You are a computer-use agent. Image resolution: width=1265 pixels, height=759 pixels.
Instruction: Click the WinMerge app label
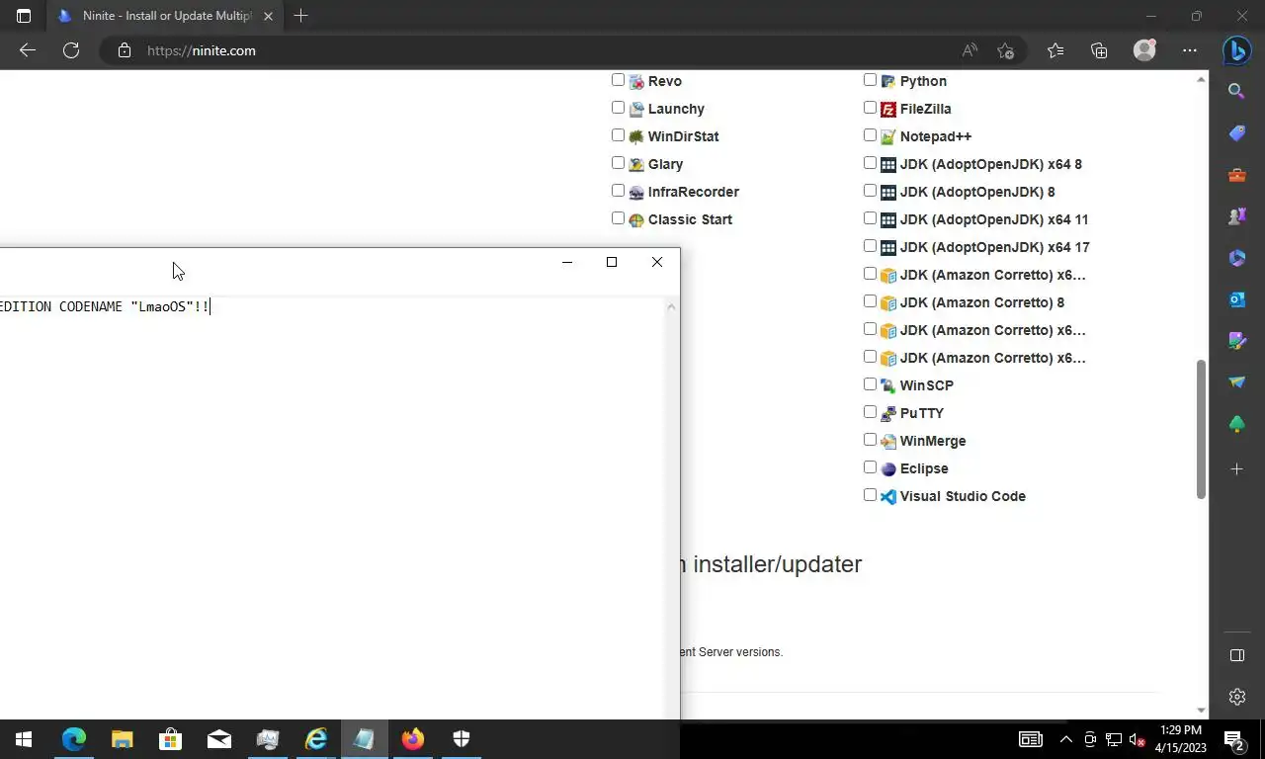pyautogui.click(x=933, y=441)
